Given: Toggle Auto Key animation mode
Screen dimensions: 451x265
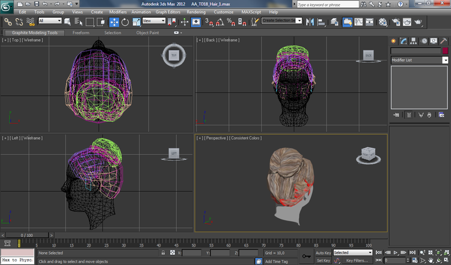Looking at the screenshot, I should [323, 252].
